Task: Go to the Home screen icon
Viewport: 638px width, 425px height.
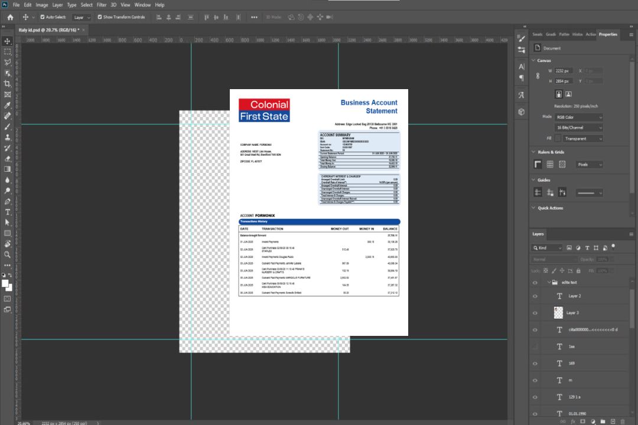Action: (x=10, y=17)
